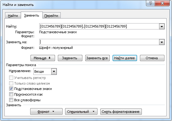Viewport: 172px width, 121px height.
Task: Enable the Произносится как checkbox
Action: 11,94
